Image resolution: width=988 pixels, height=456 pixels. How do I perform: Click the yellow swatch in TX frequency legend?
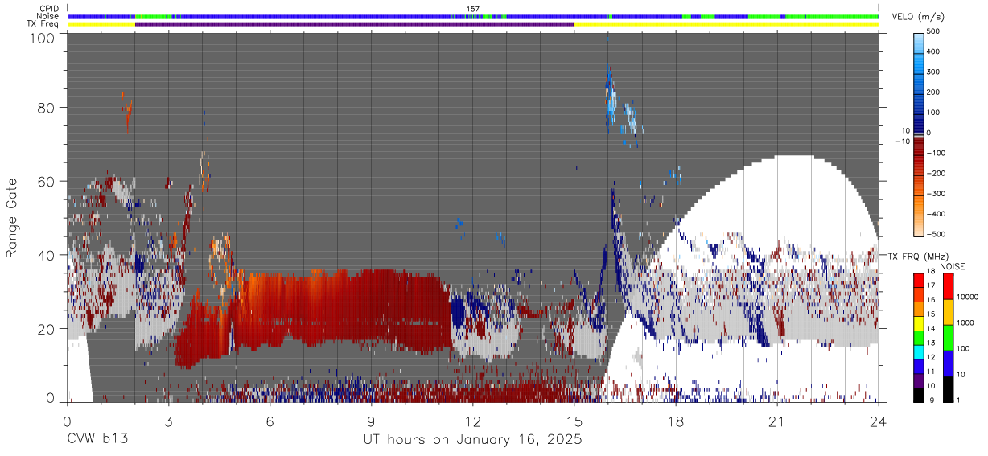pyautogui.click(x=918, y=322)
